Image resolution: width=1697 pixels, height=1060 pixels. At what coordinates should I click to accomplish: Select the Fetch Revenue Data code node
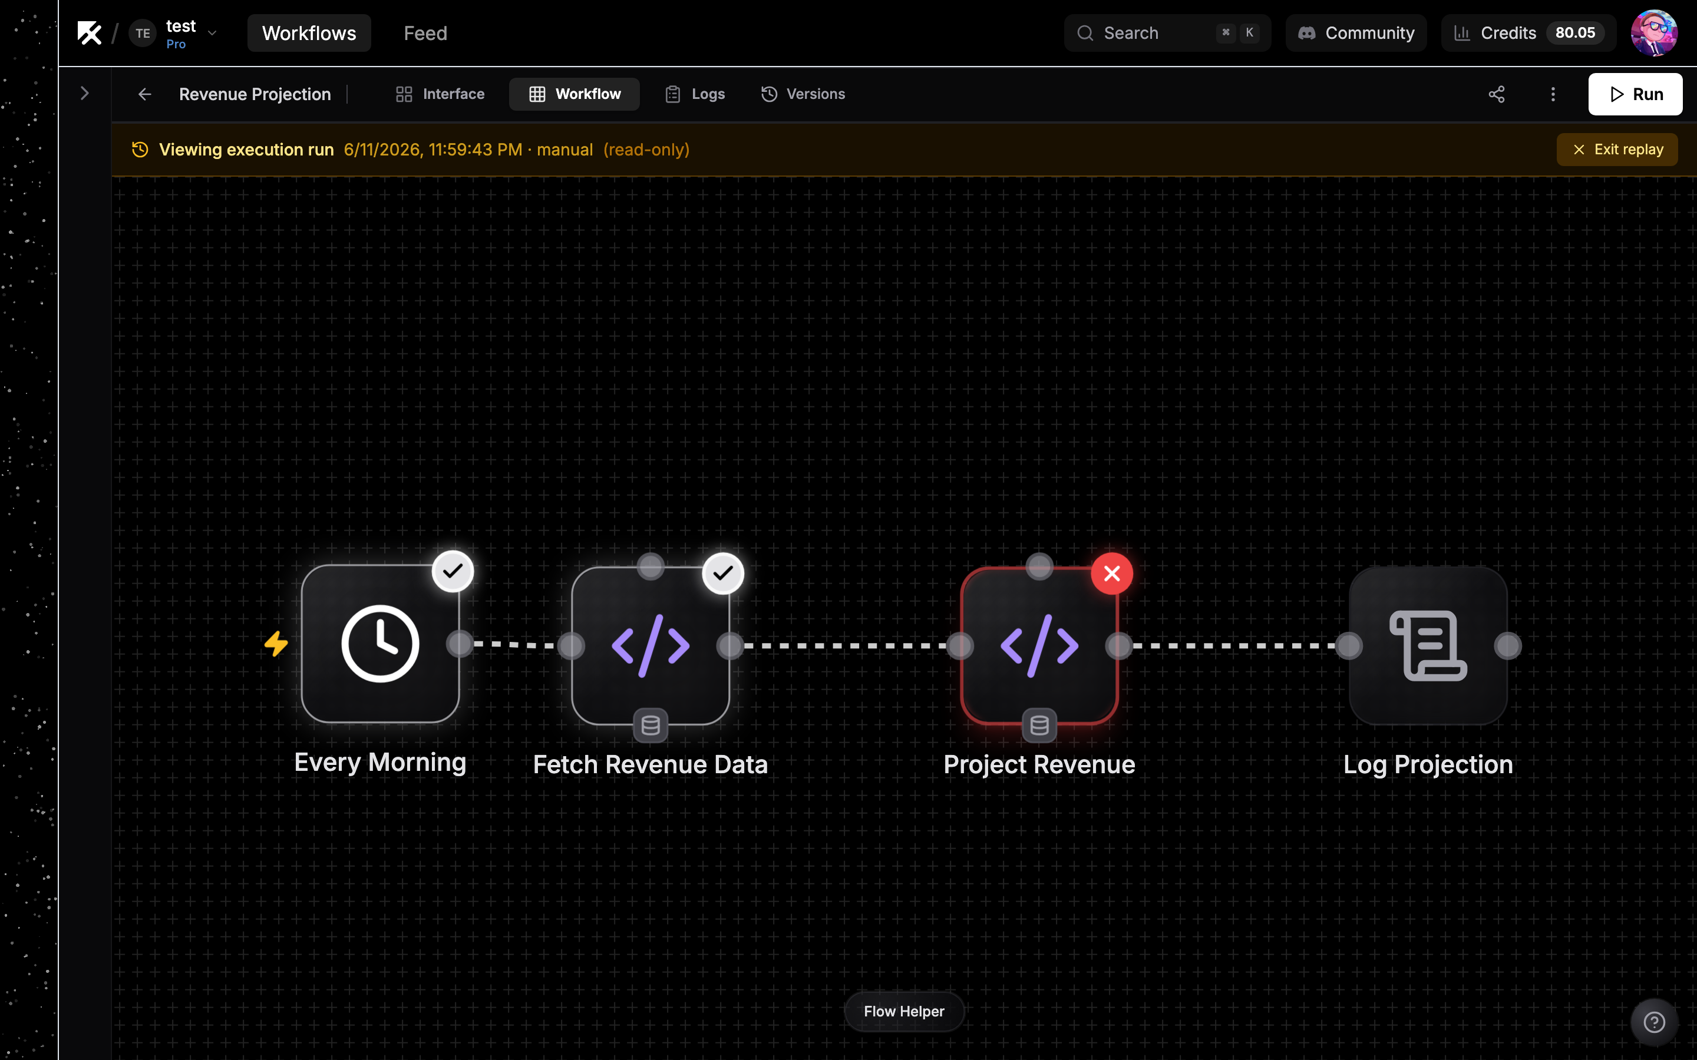650,645
